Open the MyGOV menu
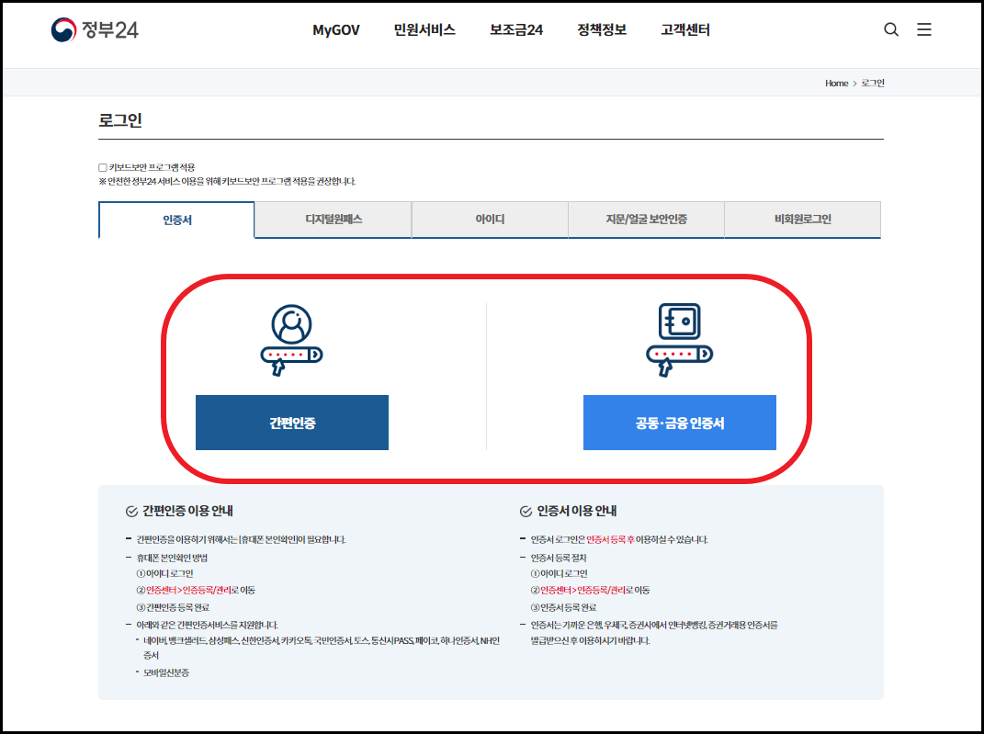Viewport: 984px width, 734px height. 334,29
